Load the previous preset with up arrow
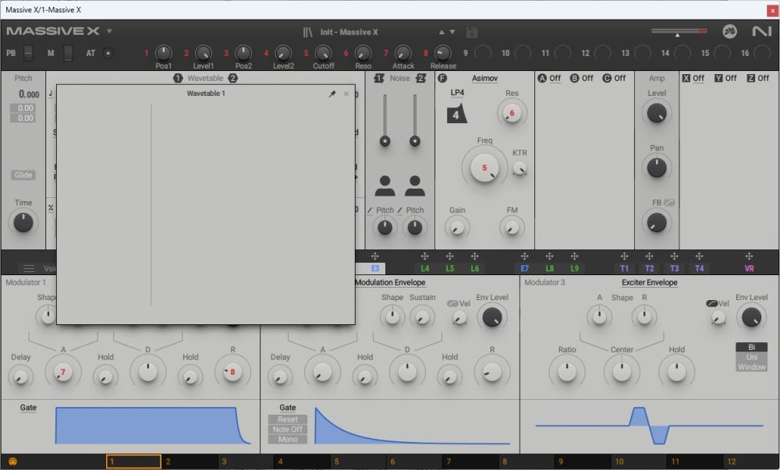 tap(441, 32)
